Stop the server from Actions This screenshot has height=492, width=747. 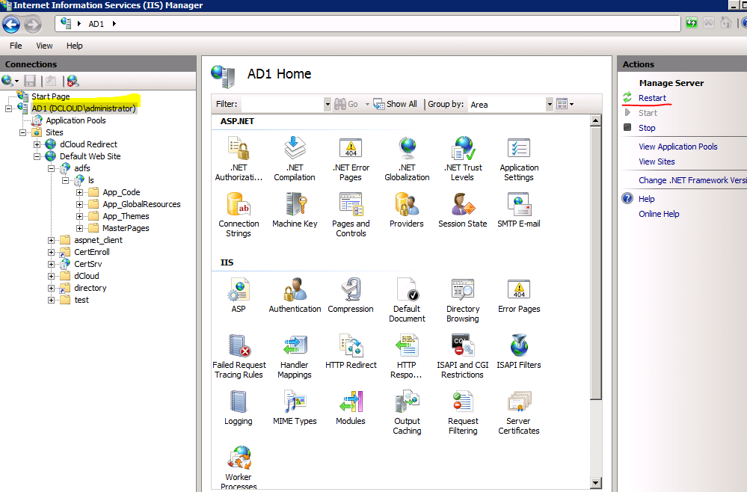pos(647,128)
